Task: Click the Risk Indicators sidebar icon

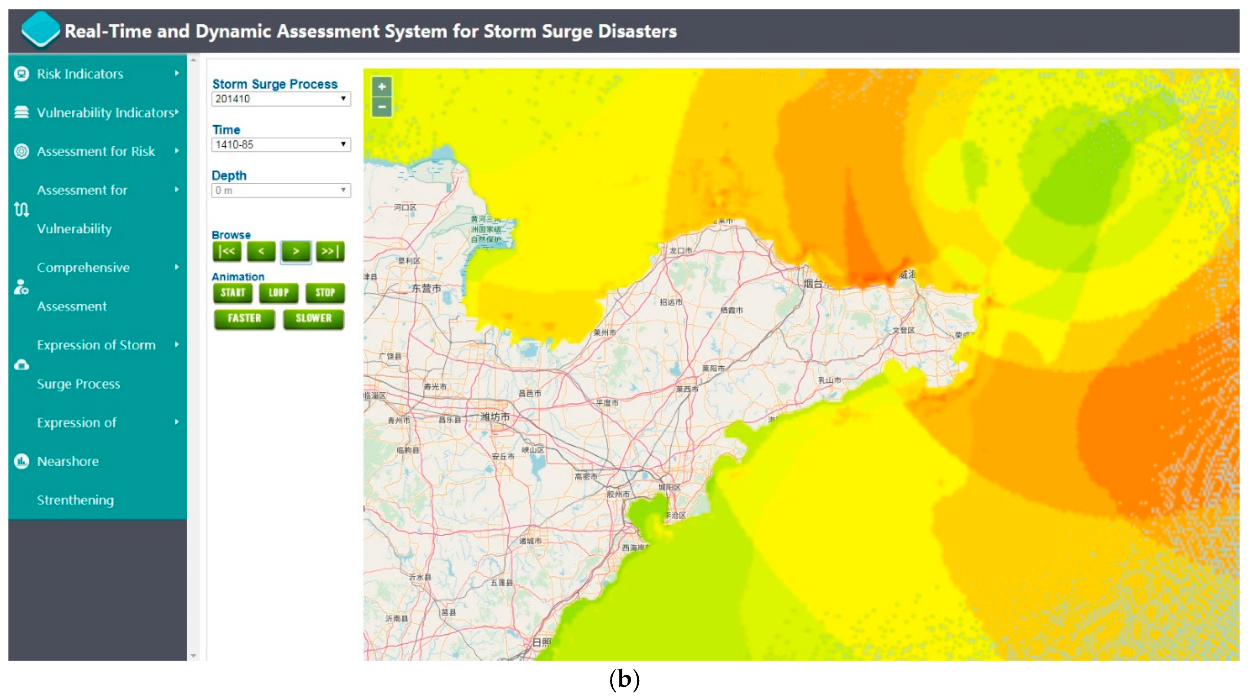Action: click(22, 74)
